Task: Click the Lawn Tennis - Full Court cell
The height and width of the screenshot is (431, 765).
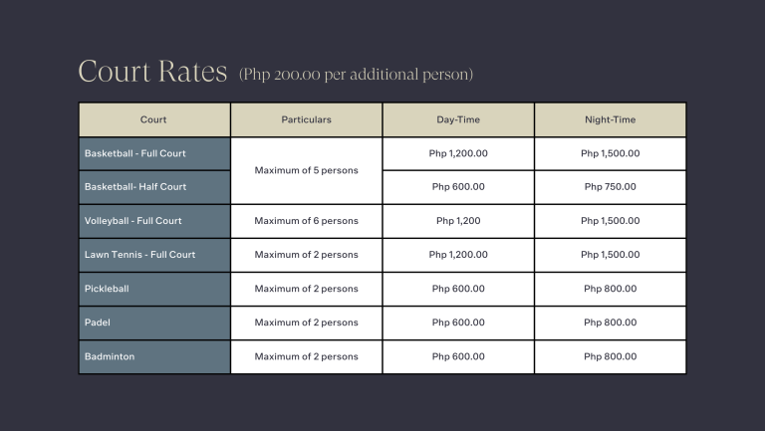Action: click(x=139, y=255)
